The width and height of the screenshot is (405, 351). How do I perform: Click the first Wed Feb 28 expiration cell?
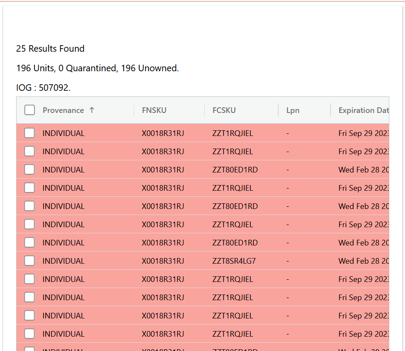point(364,169)
